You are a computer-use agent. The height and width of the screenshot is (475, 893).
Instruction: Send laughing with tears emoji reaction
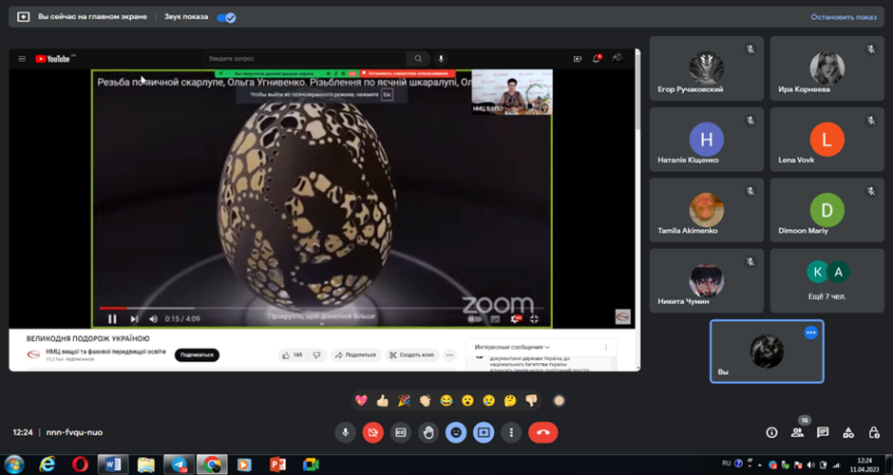(x=446, y=400)
